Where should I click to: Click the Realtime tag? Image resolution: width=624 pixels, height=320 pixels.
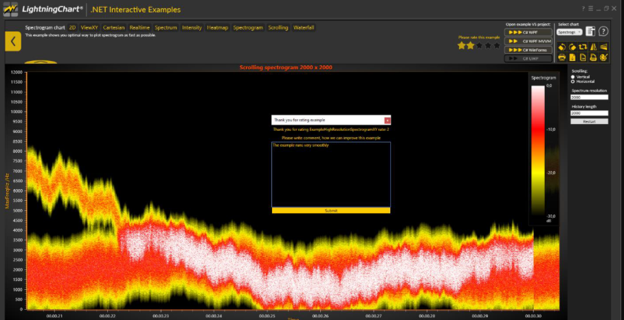coord(140,28)
